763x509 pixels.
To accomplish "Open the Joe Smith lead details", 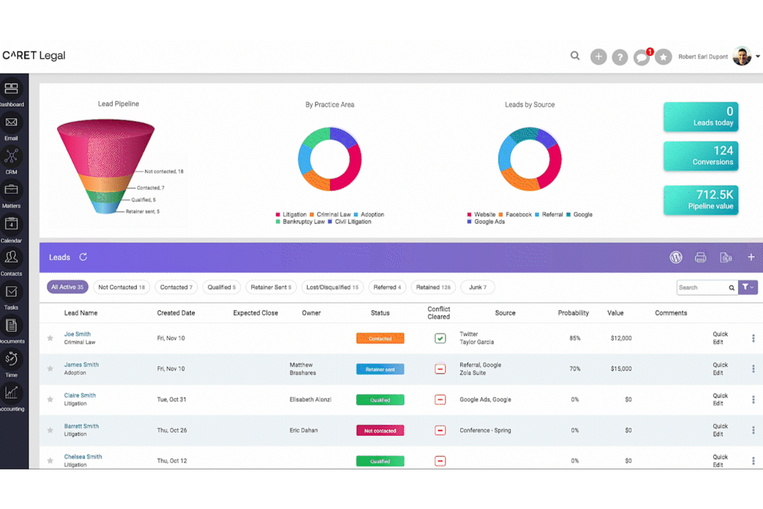I will pyautogui.click(x=77, y=334).
